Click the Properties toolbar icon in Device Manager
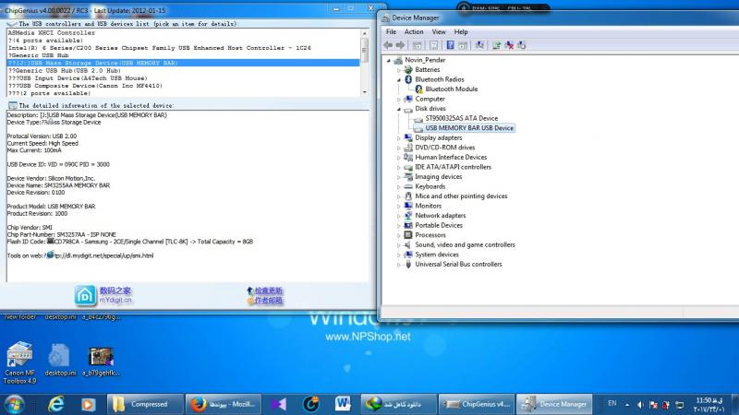The width and height of the screenshot is (739, 415). (433, 45)
